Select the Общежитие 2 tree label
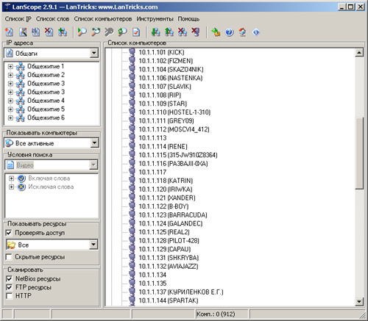368x321 pixels. pyautogui.click(x=46, y=75)
